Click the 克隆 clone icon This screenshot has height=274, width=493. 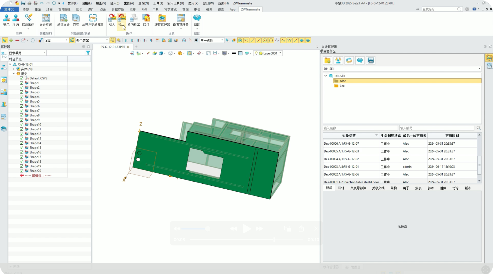(x=76, y=20)
